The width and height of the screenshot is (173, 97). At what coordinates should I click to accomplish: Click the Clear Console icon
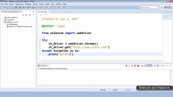(142, 66)
